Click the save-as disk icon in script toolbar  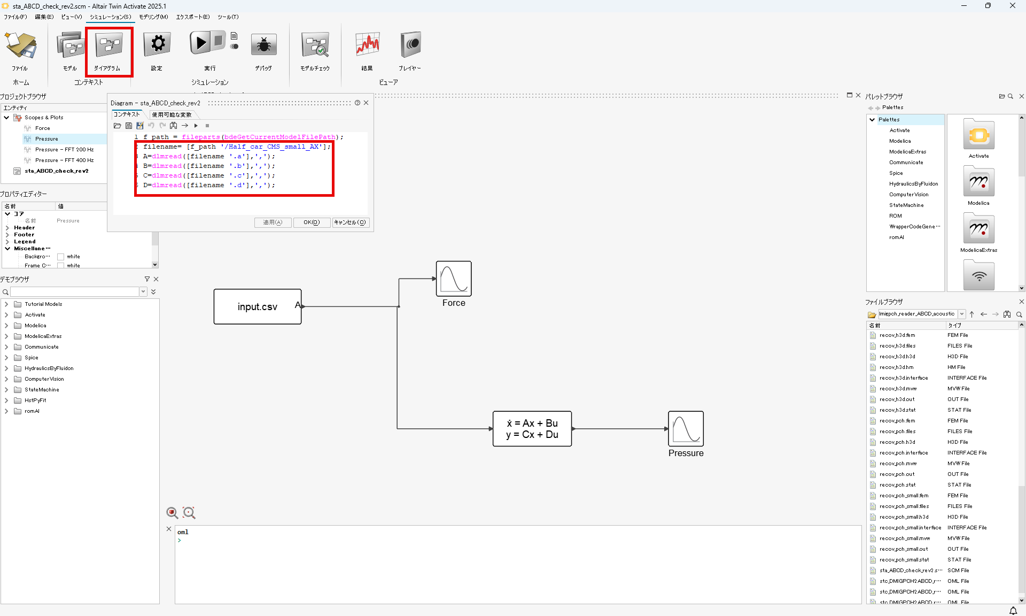tap(140, 126)
